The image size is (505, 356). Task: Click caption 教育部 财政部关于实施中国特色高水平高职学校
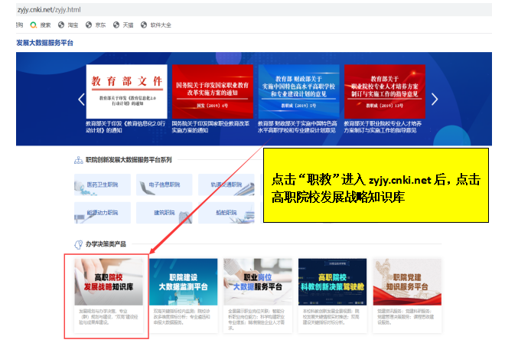pyautogui.click(x=298, y=127)
